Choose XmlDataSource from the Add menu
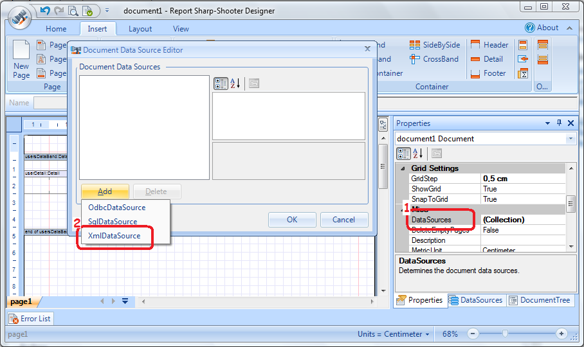Screen dimensions: 584x347 [114, 236]
